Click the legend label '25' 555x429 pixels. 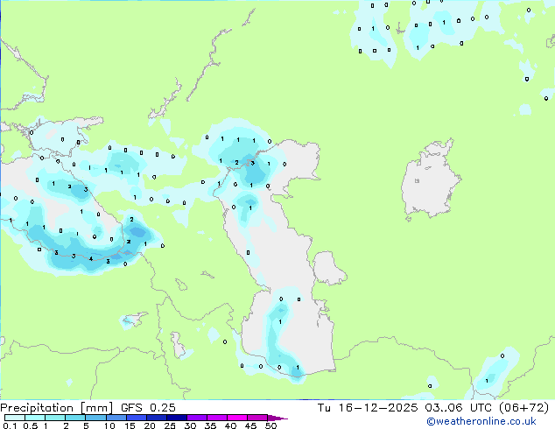tap(170, 425)
